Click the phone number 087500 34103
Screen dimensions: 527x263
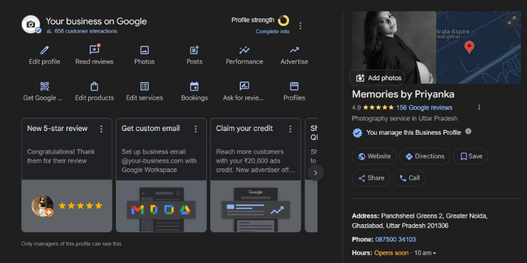click(x=395, y=239)
